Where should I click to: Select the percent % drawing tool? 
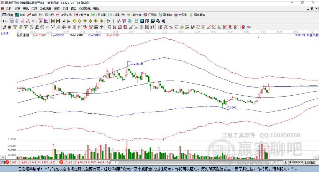pyautogui.click(x=171, y=27)
